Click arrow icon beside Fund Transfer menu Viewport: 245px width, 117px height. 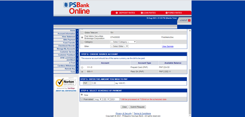coord(77,43)
